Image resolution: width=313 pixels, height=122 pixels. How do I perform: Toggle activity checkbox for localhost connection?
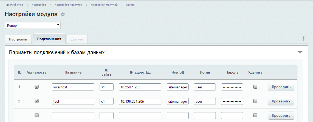click(x=37, y=87)
